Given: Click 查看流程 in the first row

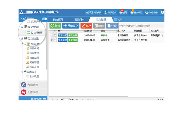Looking at the screenshot, I should 62,35.
